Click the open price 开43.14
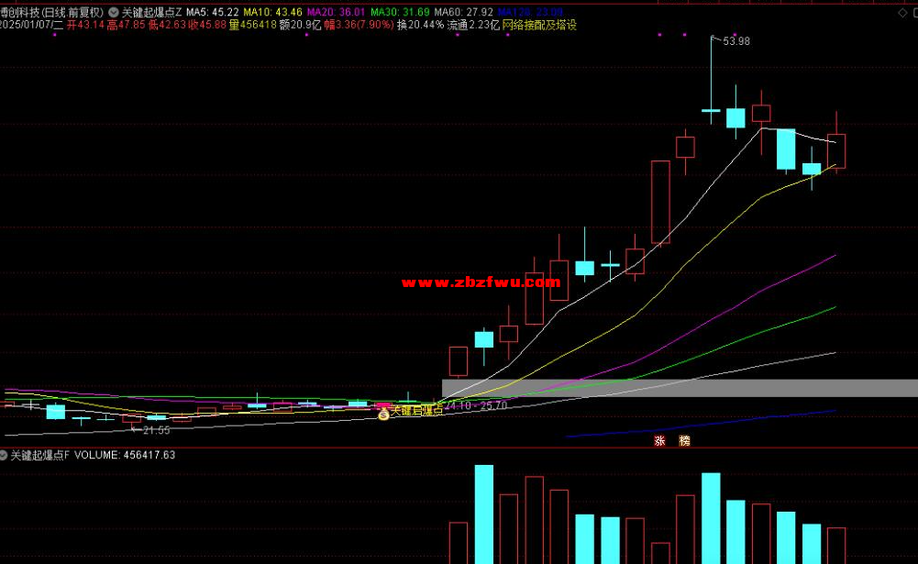918x564 pixels. (x=85, y=25)
